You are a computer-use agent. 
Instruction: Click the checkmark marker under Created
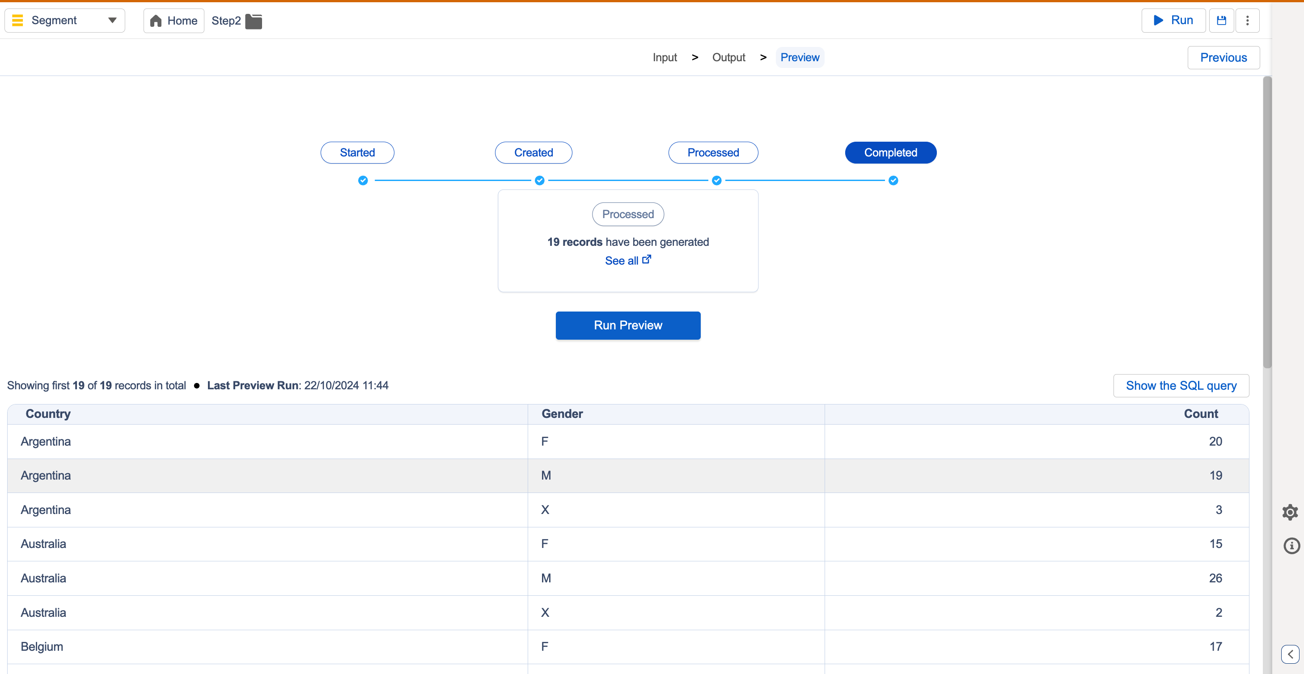pos(540,180)
